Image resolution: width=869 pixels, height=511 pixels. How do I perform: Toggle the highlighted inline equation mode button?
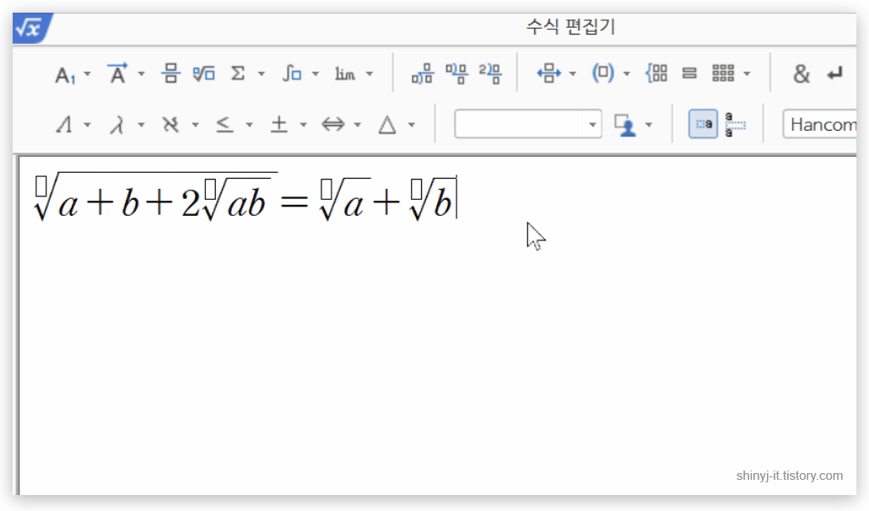coord(704,124)
